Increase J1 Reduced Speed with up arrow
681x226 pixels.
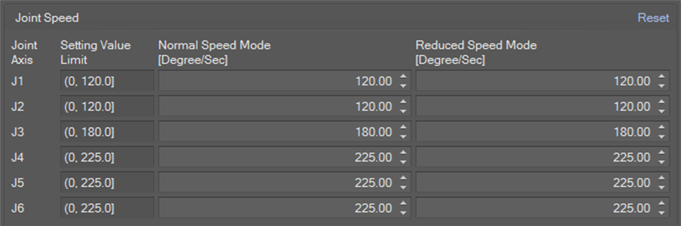[661, 77]
